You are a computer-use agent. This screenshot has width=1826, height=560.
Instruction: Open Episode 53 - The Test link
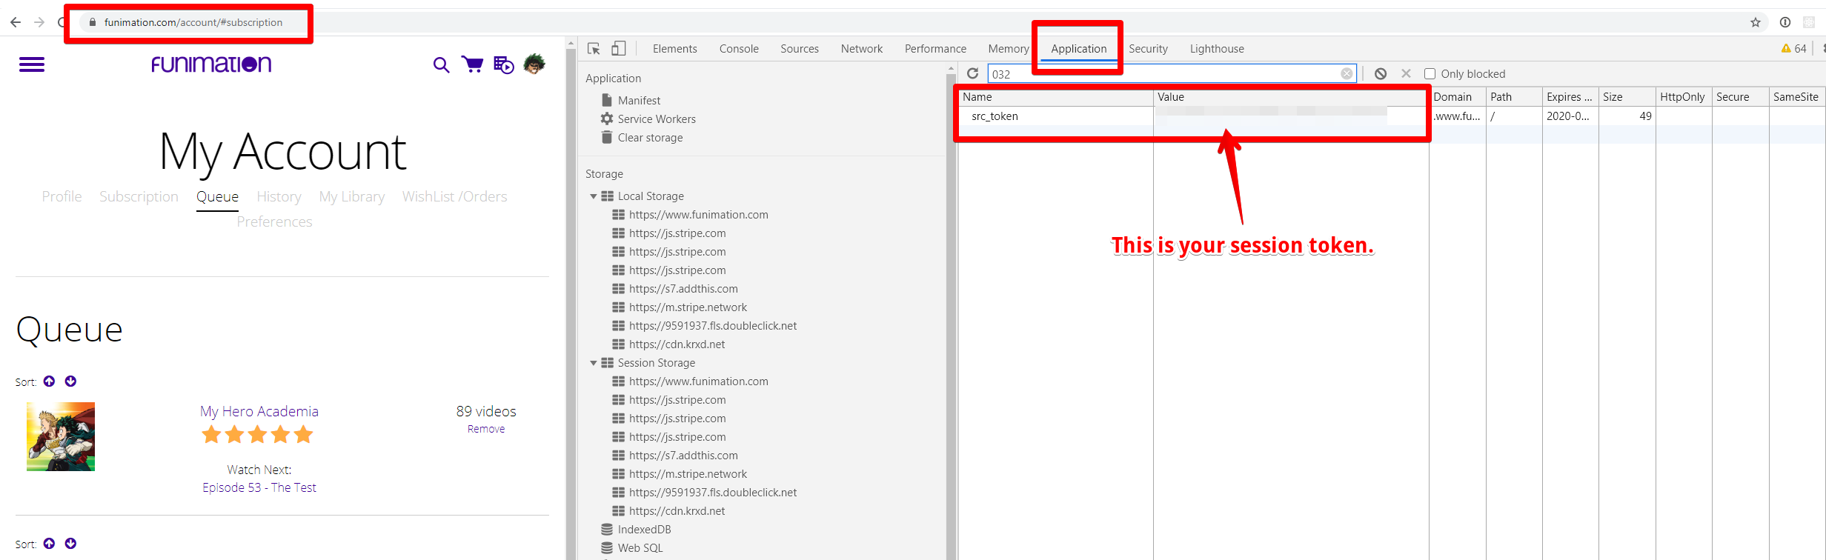[259, 487]
